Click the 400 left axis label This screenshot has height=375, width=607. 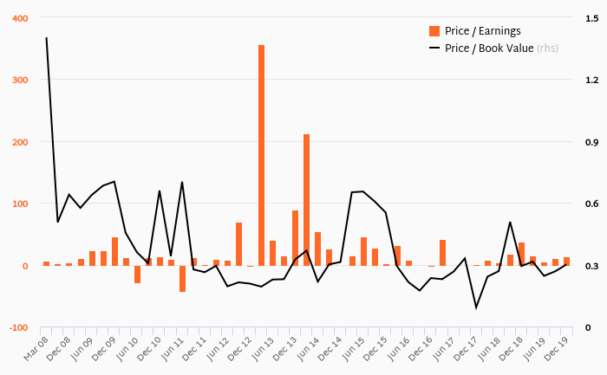(20, 18)
